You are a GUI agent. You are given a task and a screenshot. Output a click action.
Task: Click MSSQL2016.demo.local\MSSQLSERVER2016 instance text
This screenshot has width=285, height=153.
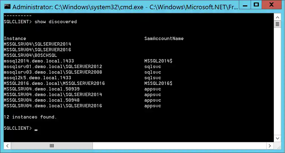click(54, 84)
